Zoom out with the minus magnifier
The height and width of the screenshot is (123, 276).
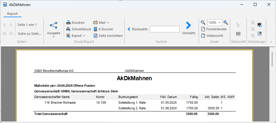pyautogui.click(x=203, y=23)
